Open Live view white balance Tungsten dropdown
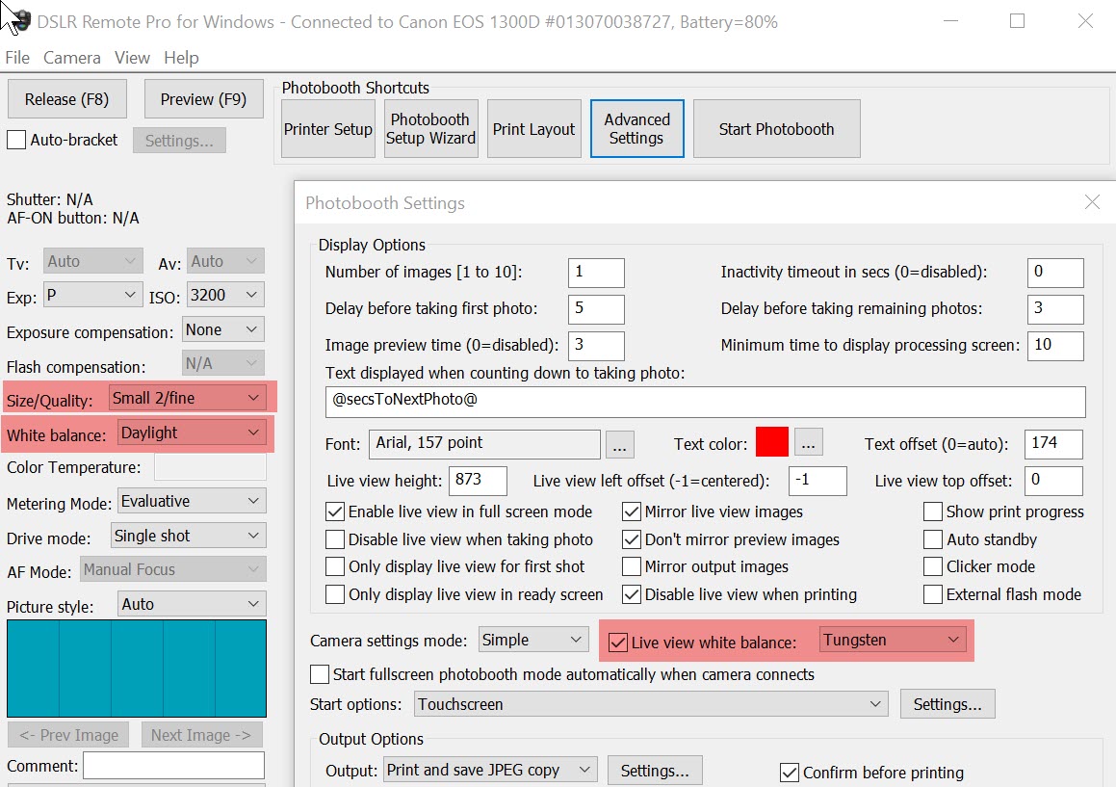 click(892, 641)
